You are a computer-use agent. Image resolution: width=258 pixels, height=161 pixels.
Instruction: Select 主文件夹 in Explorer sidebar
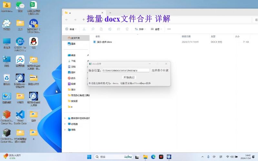click(76, 38)
